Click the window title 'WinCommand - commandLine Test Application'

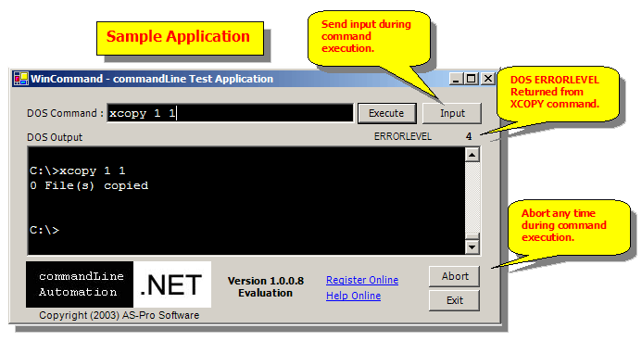152,79
